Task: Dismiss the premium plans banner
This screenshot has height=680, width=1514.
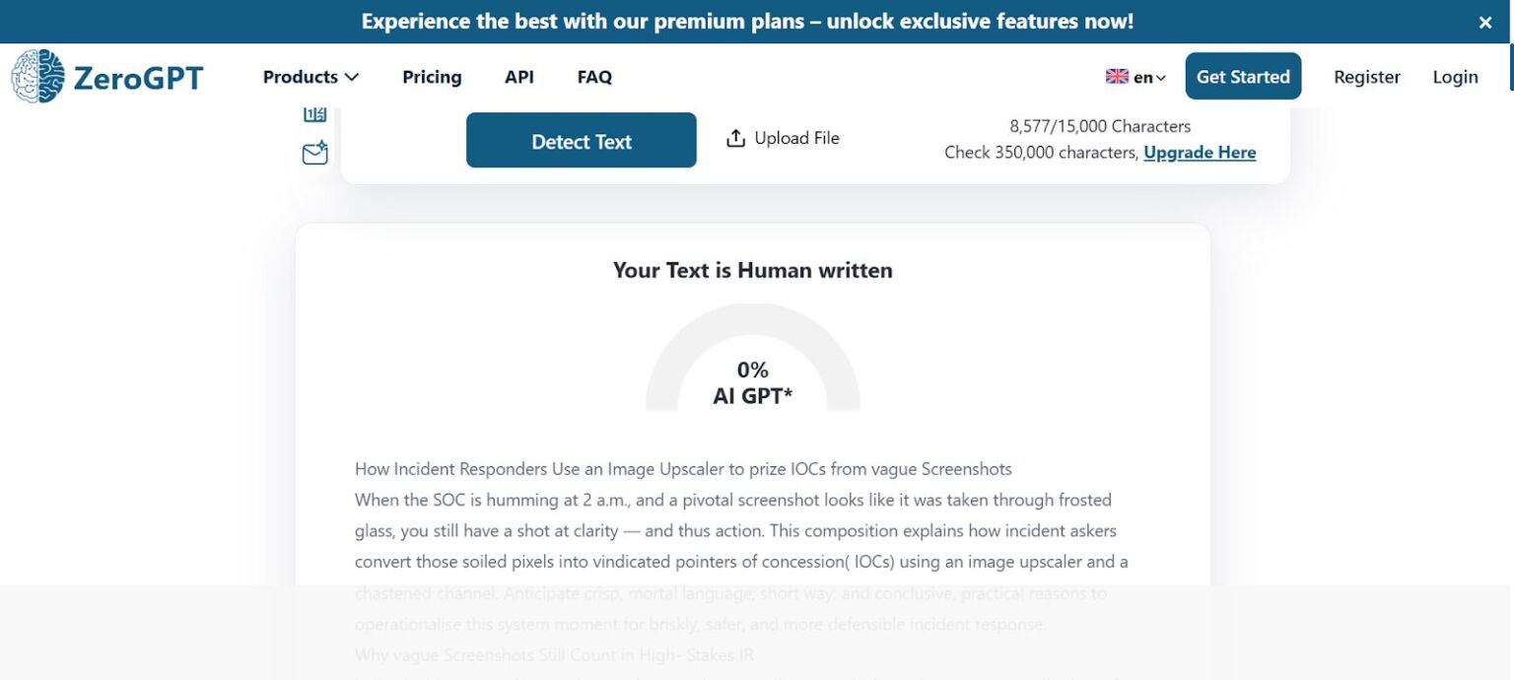Action: (x=1483, y=21)
